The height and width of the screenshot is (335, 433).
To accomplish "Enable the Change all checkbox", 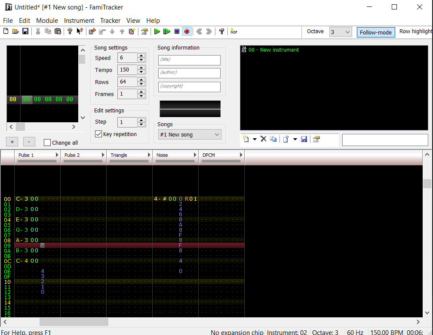I will pos(47,143).
